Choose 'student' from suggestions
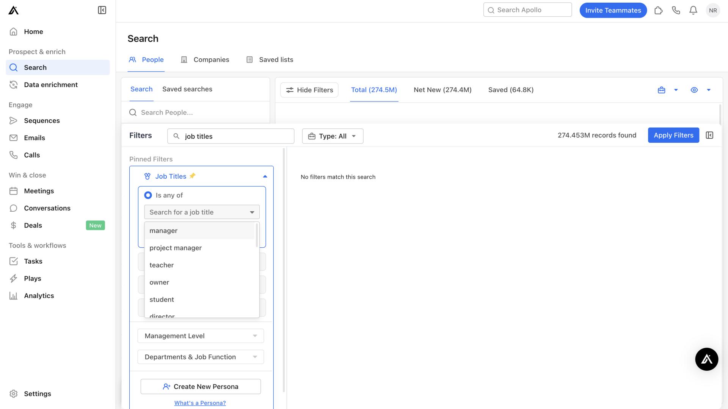 coord(199,300)
